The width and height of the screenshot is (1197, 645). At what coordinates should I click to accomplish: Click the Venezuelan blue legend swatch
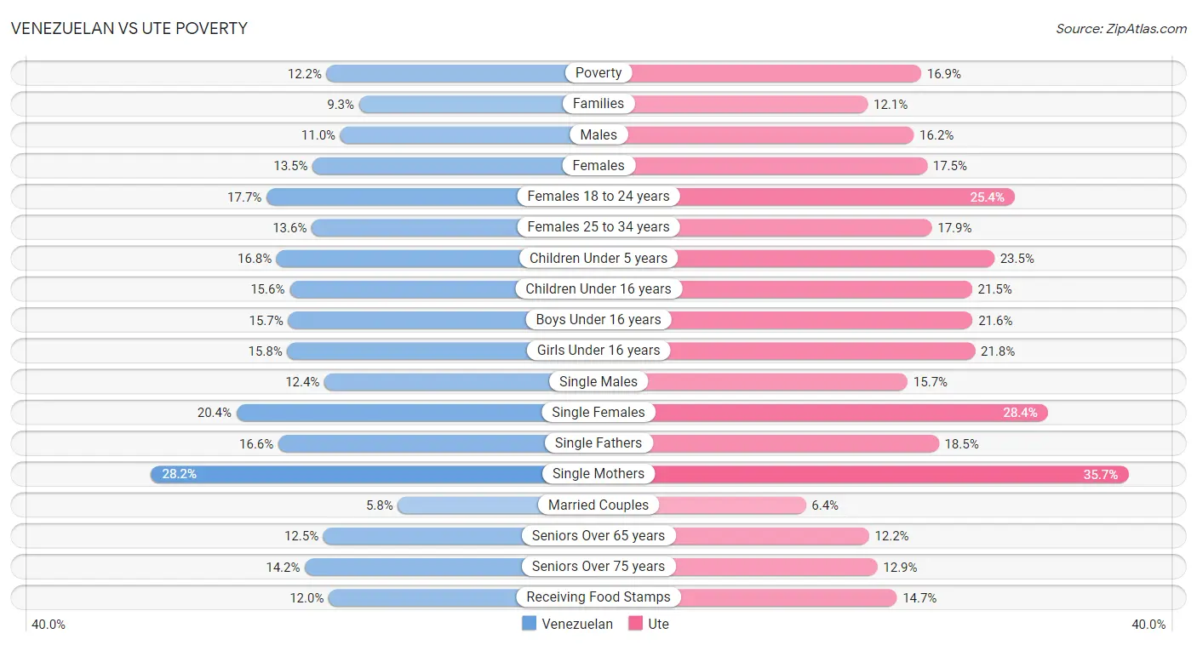coord(529,624)
